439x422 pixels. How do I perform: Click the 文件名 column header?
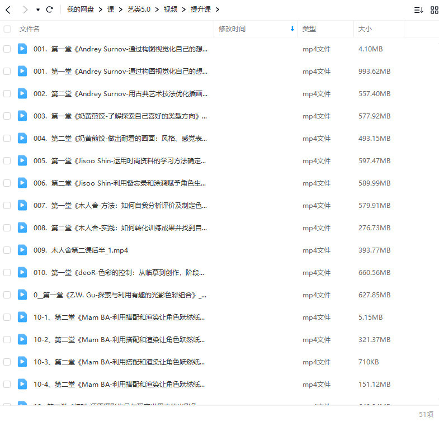pos(29,29)
